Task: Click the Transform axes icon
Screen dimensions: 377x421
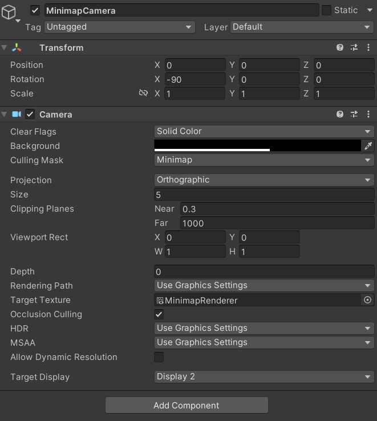Action: (x=17, y=47)
